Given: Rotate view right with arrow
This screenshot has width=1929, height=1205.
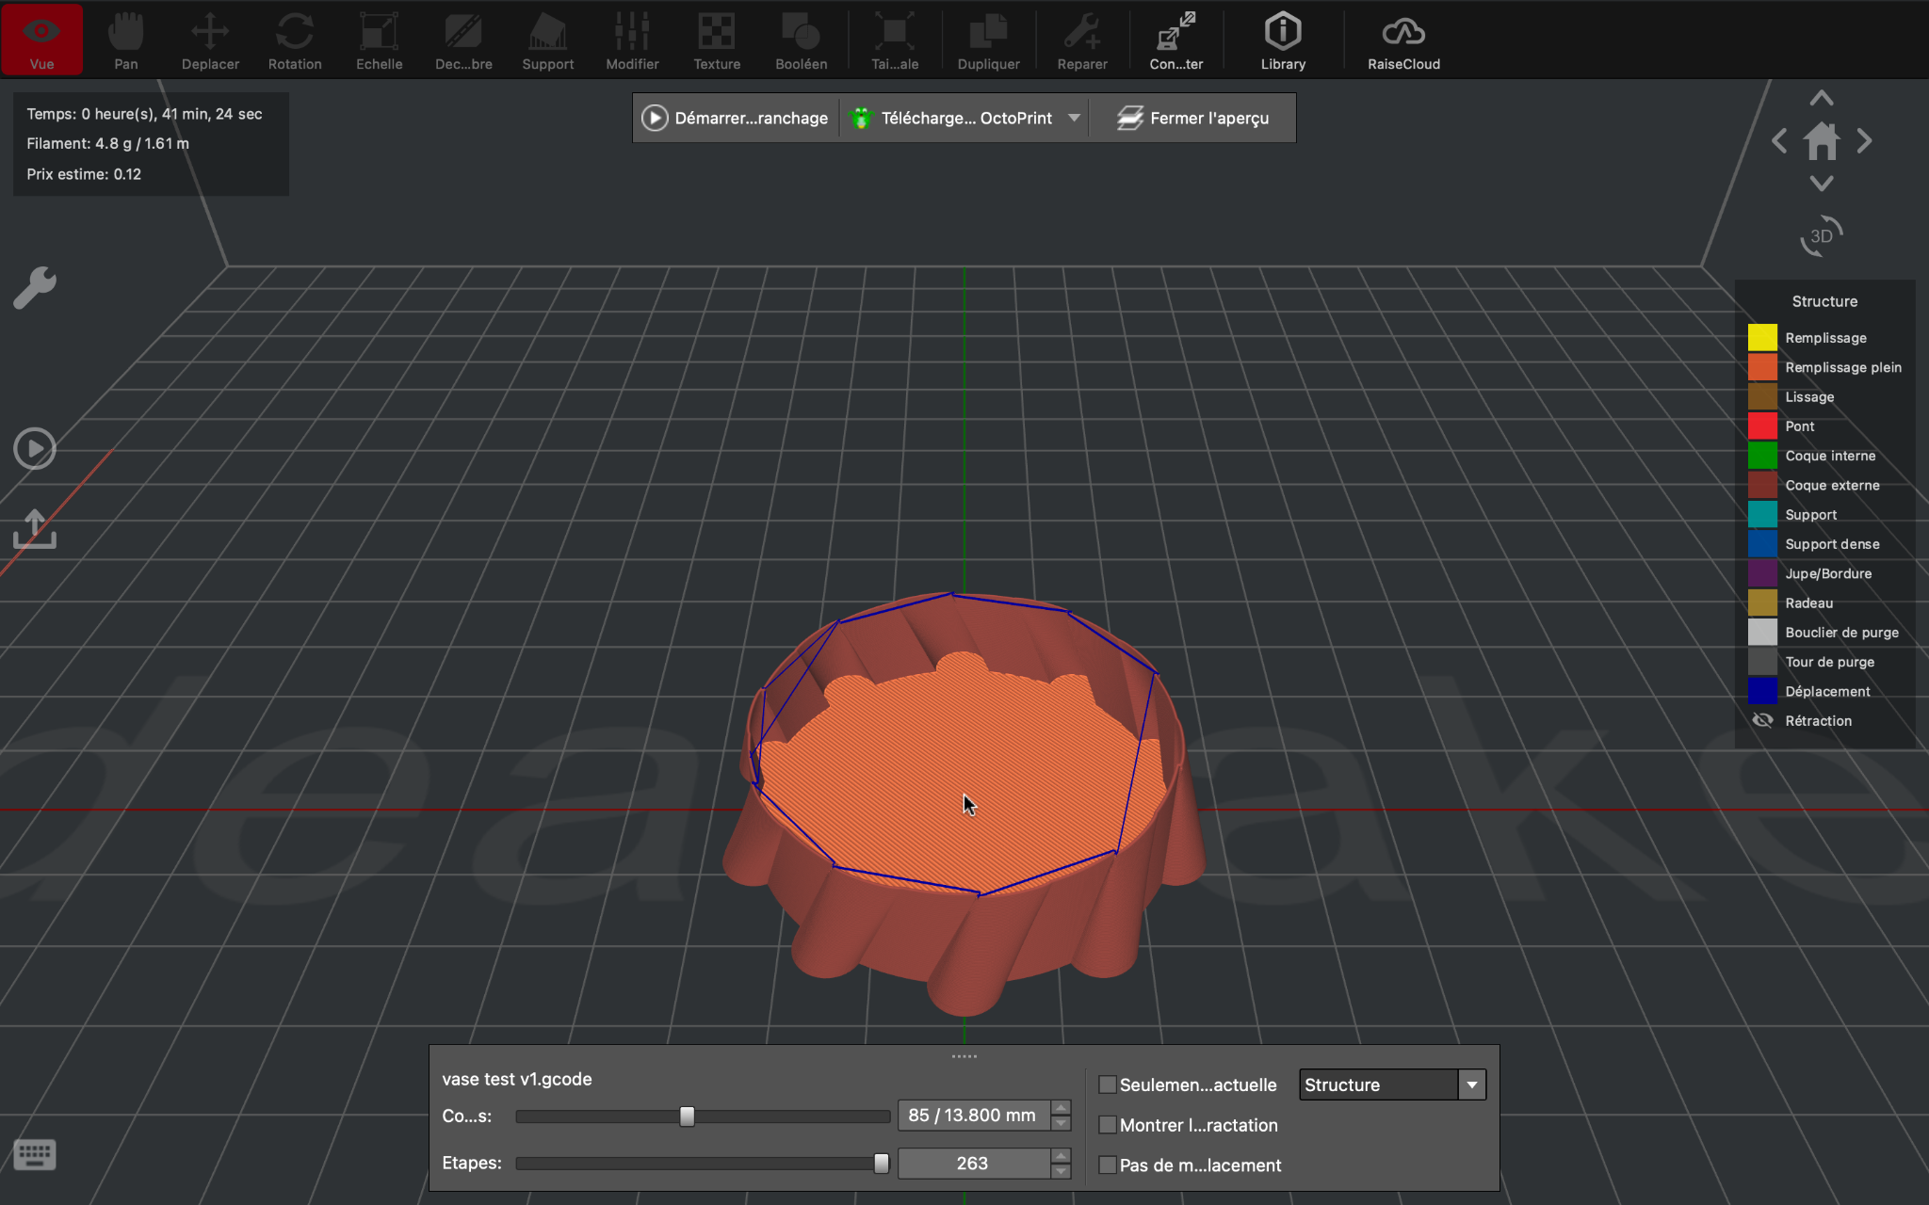Looking at the screenshot, I should (x=1864, y=141).
